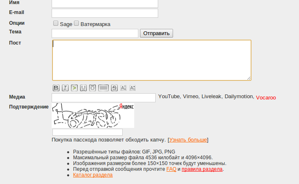299x184 pixels.
Task: Open the правила раздела link
Action: click(202, 169)
